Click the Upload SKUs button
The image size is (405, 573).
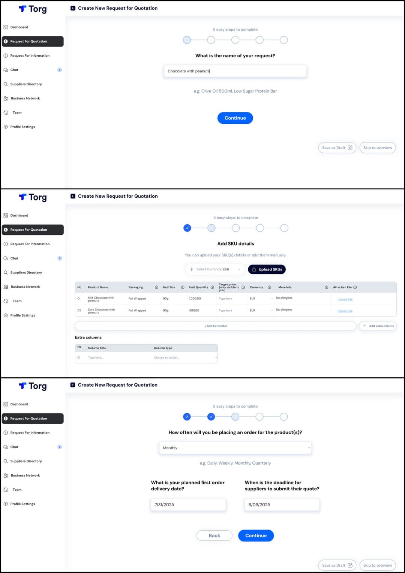(267, 269)
